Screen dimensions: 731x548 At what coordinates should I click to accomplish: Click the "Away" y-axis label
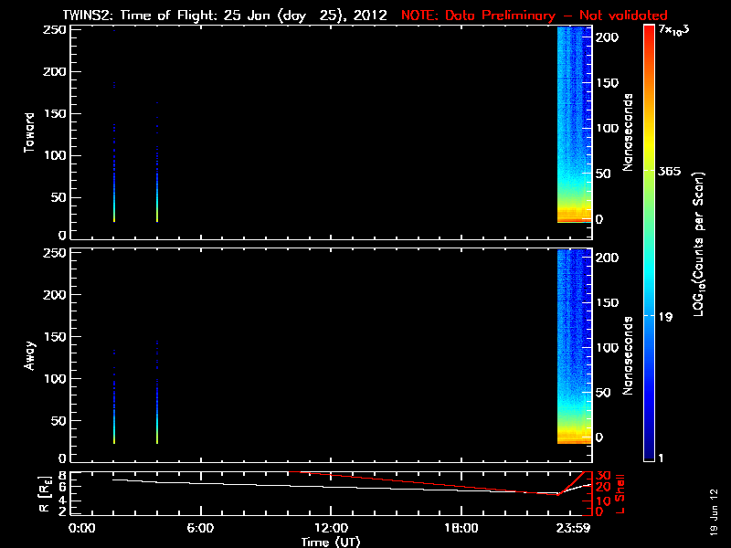pyautogui.click(x=29, y=354)
